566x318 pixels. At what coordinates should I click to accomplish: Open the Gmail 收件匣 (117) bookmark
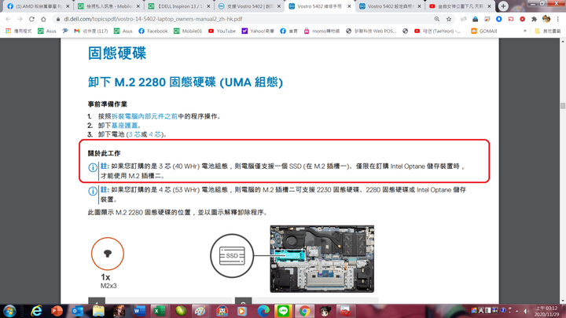90,31
